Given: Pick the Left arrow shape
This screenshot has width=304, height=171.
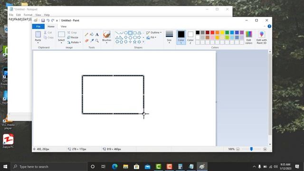Looking at the screenshot, I should 117,42.
